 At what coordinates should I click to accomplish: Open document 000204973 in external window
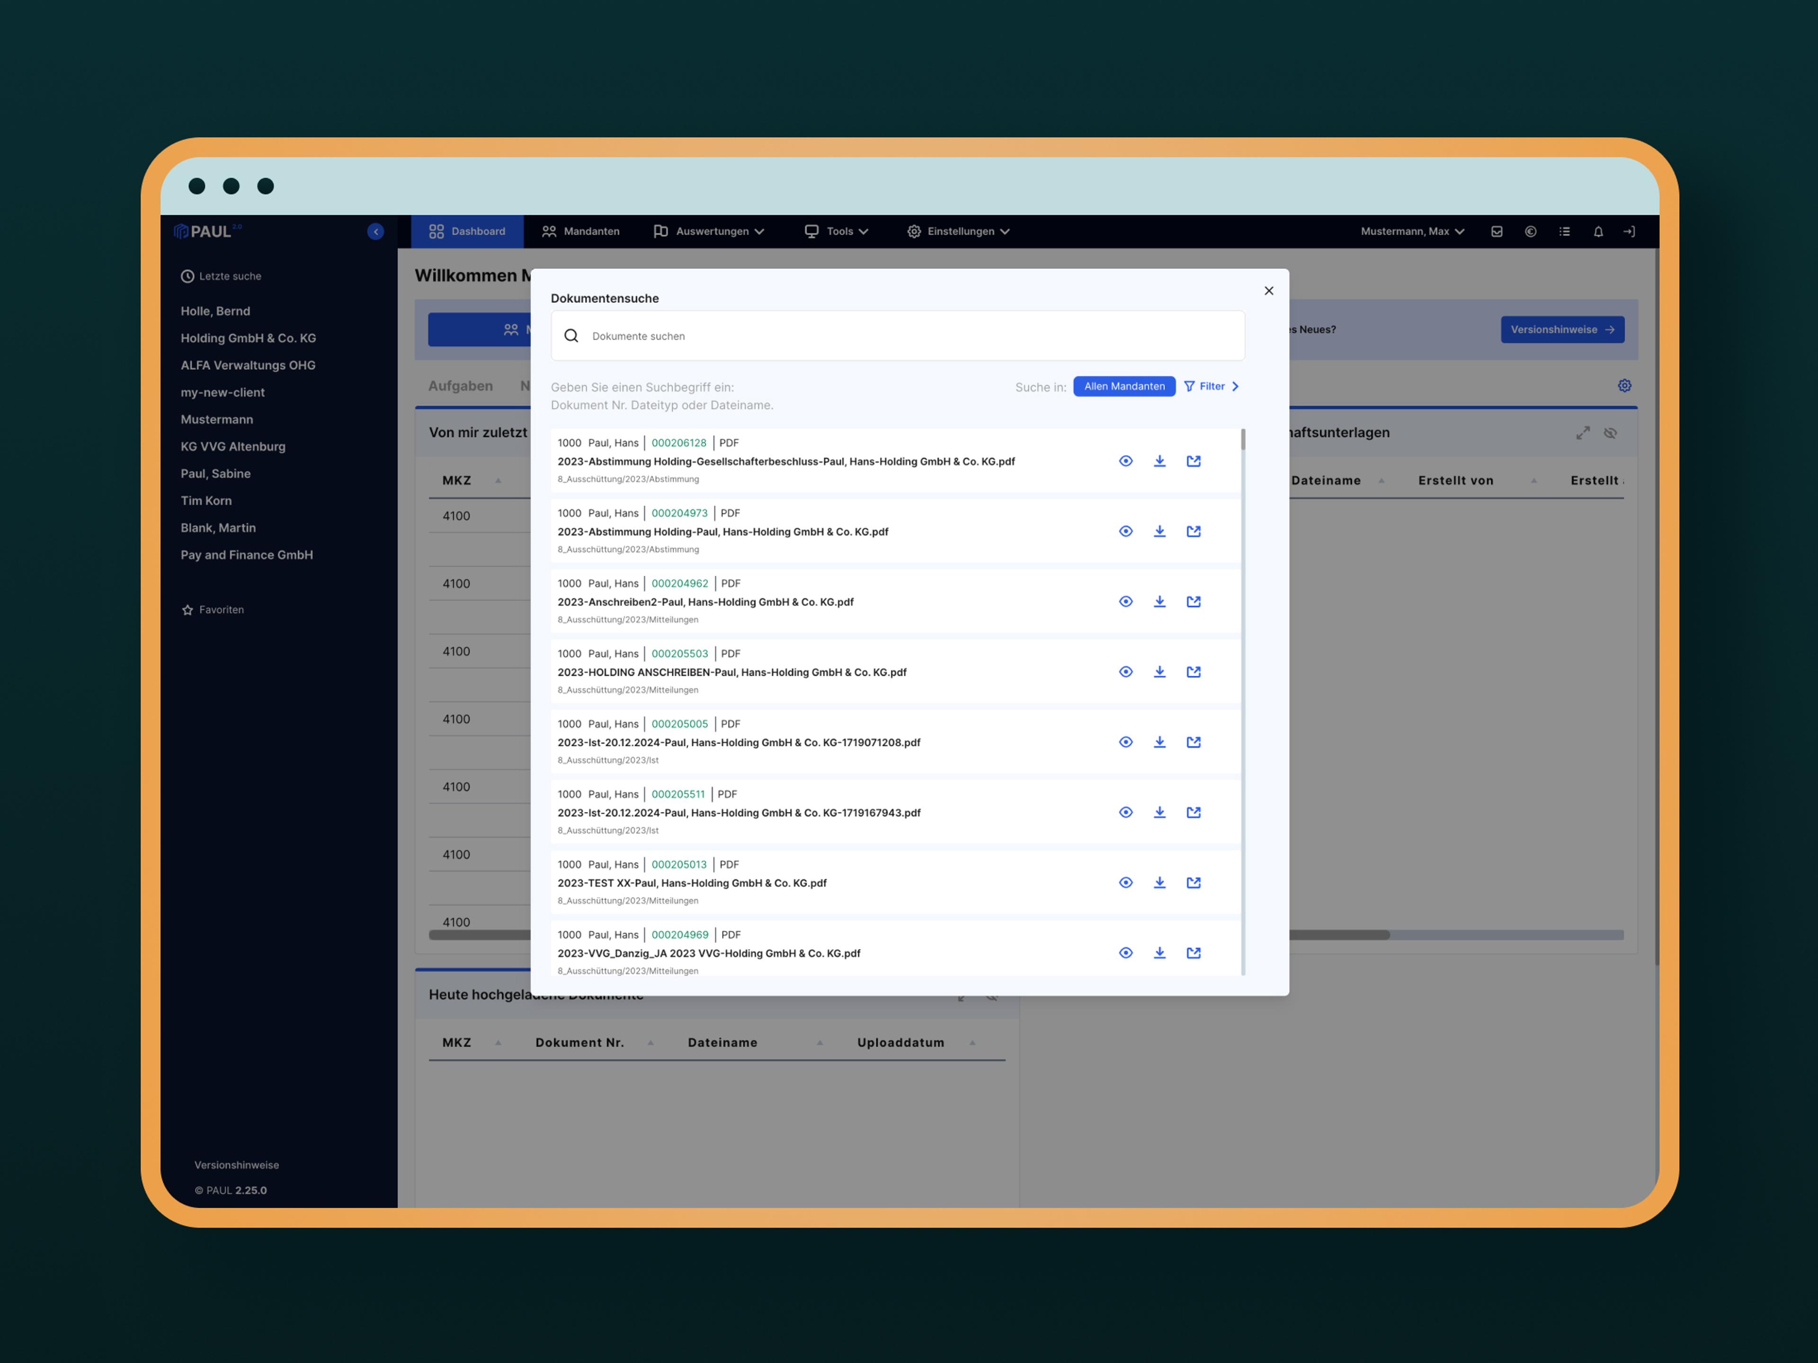click(x=1194, y=531)
